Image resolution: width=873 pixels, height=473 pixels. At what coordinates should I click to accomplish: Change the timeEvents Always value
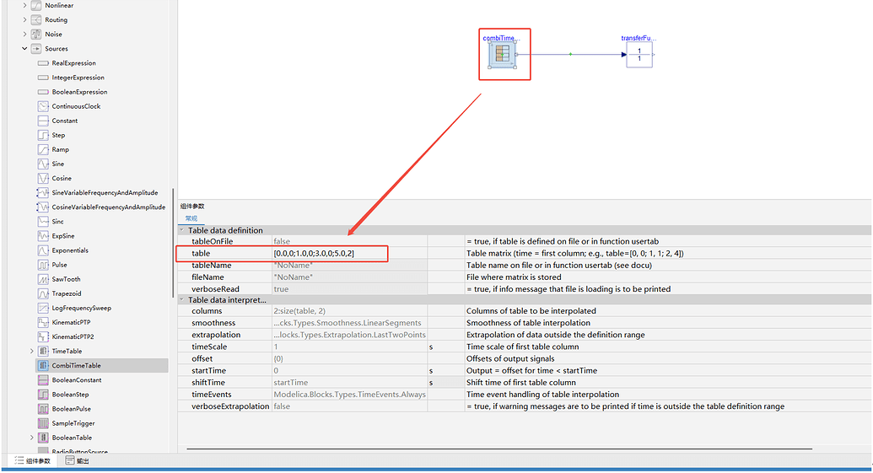(350, 395)
